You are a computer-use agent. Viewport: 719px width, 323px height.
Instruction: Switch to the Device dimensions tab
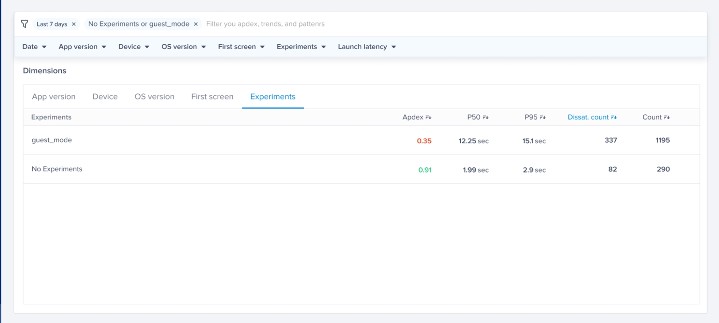[x=105, y=97]
